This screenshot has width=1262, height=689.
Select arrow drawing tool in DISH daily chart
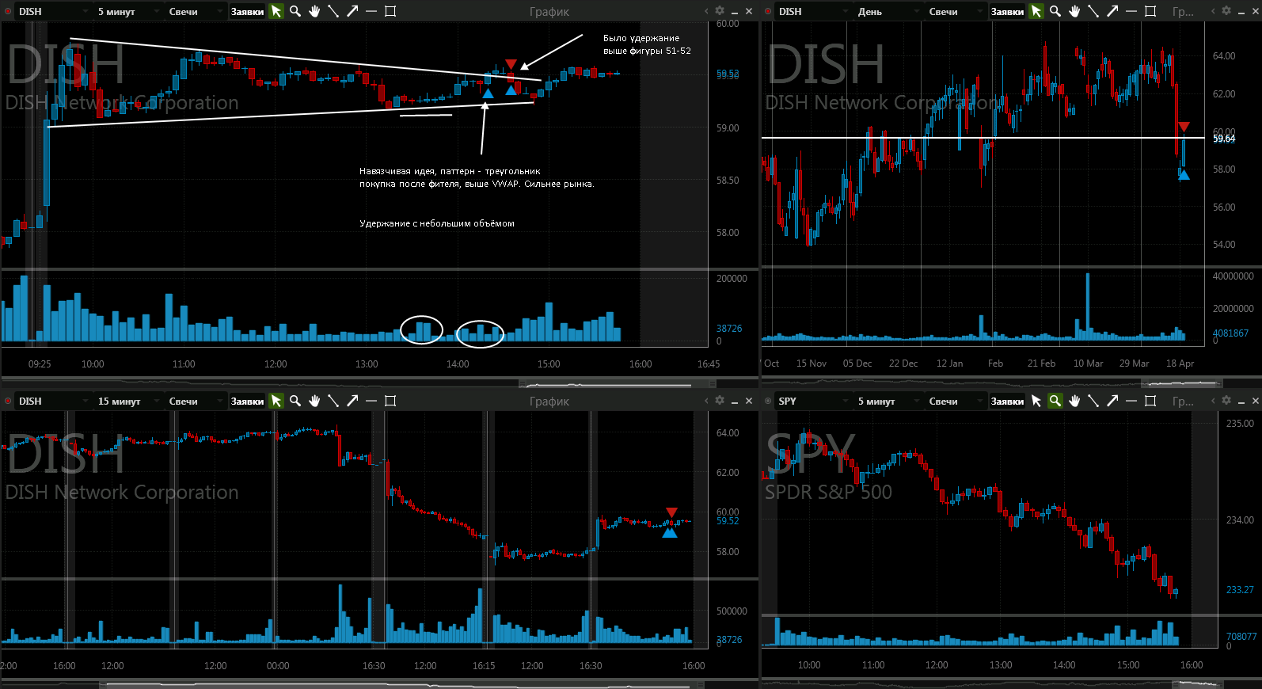point(1112,11)
